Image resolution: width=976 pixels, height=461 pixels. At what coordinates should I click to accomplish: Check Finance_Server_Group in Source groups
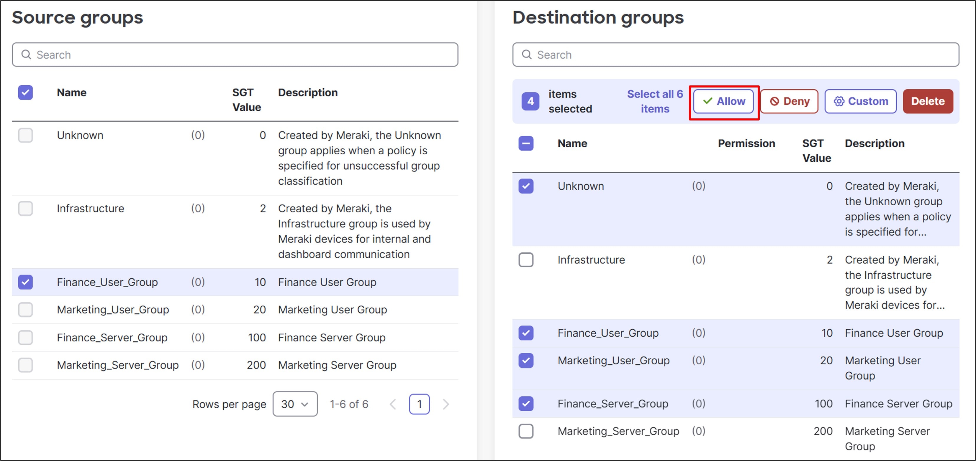[25, 337]
